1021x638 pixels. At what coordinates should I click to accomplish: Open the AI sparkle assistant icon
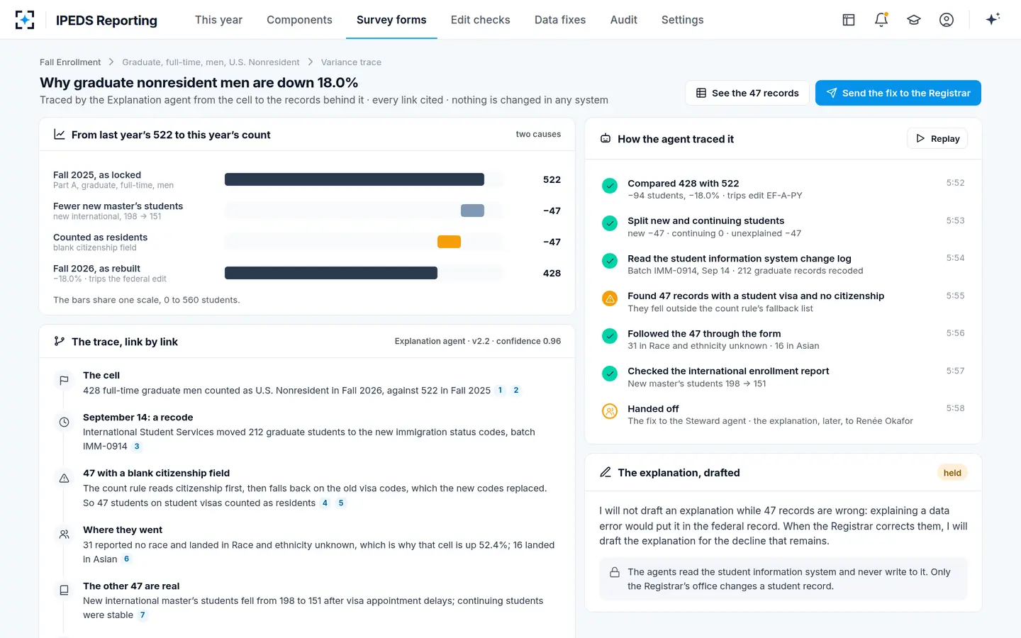tap(993, 19)
